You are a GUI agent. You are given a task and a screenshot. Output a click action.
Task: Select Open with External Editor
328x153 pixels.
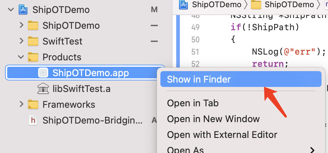(222, 135)
